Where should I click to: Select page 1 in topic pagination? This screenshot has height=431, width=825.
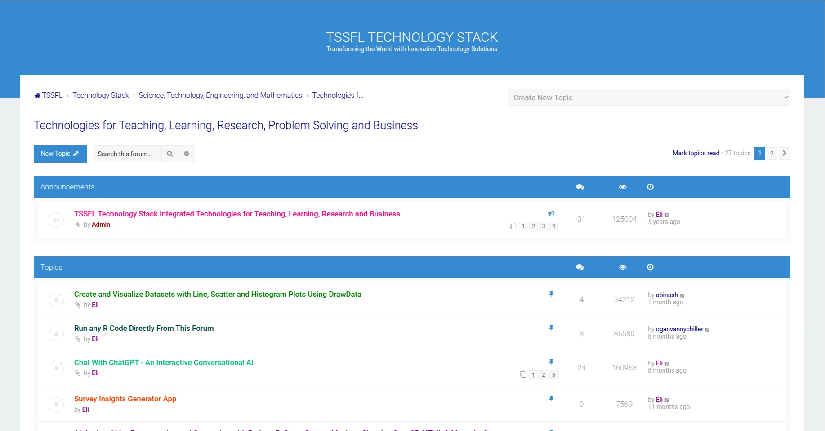click(x=760, y=153)
